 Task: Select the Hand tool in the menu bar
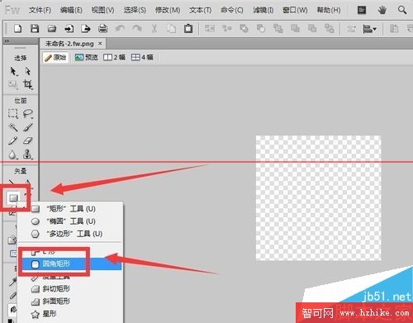click(x=382, y=10)
